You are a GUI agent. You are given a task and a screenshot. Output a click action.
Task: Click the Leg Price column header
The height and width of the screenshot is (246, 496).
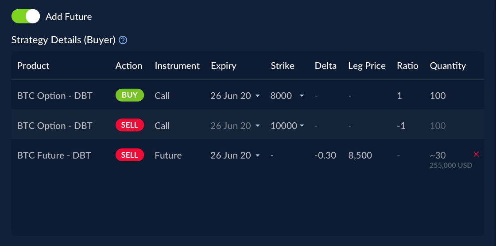click(367, 66)
